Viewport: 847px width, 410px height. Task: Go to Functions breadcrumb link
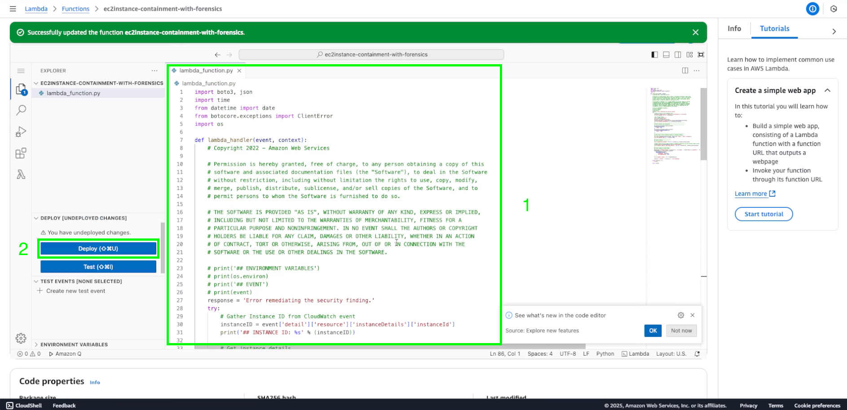(75, 9)
